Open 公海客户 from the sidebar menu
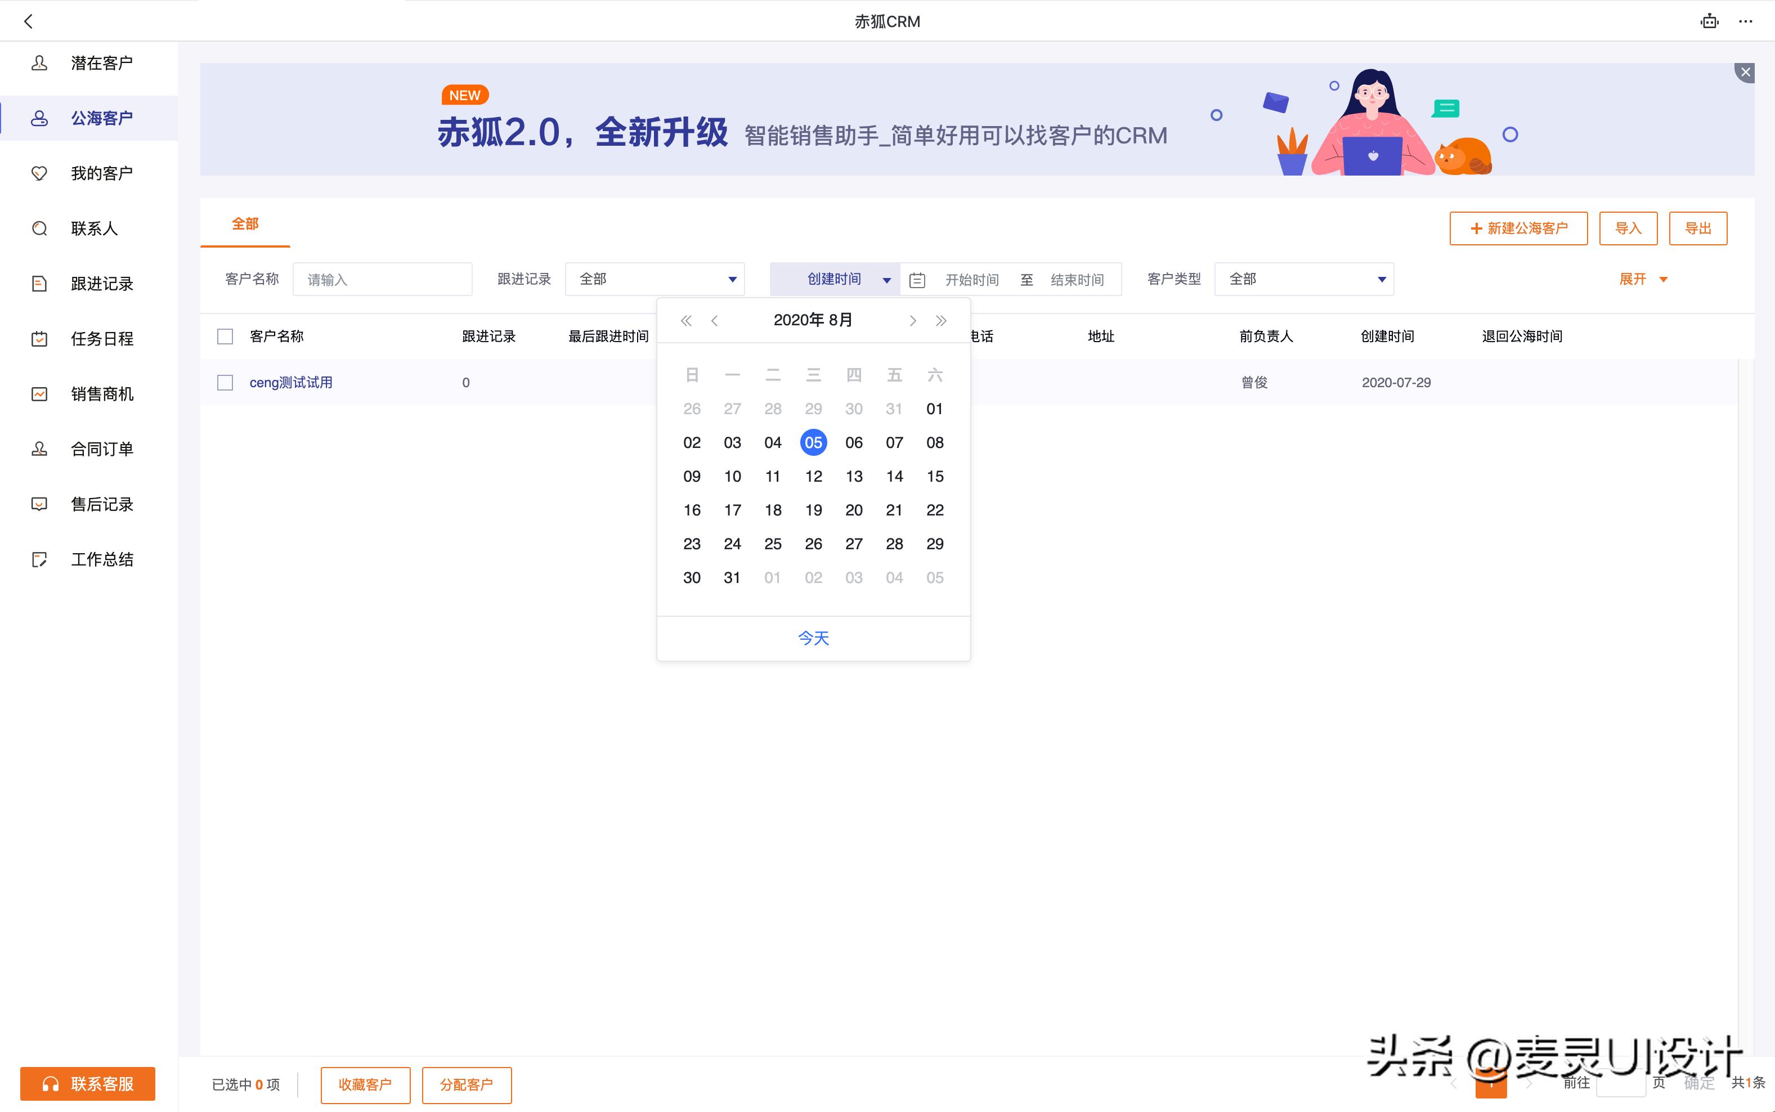Screen dimensions: 1775x1112 [x=101, y=118]
